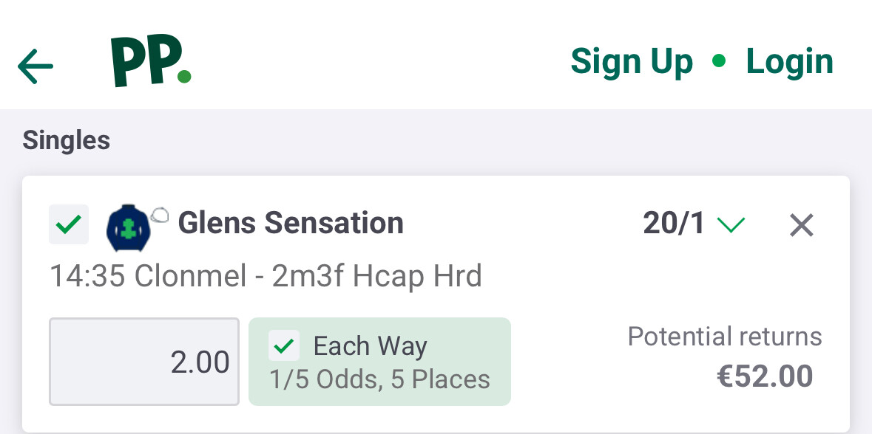
Task: Click the €52.00 returns amount
Action: (765, 376)
